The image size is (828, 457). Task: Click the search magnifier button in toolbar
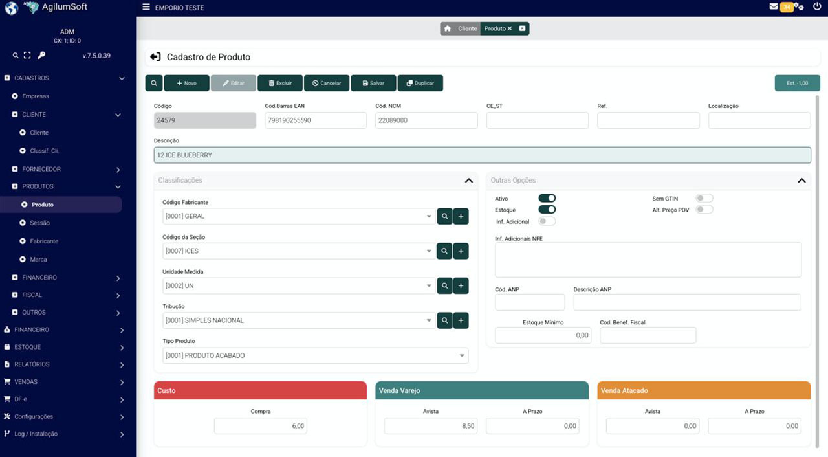click(x=154, y=83)
